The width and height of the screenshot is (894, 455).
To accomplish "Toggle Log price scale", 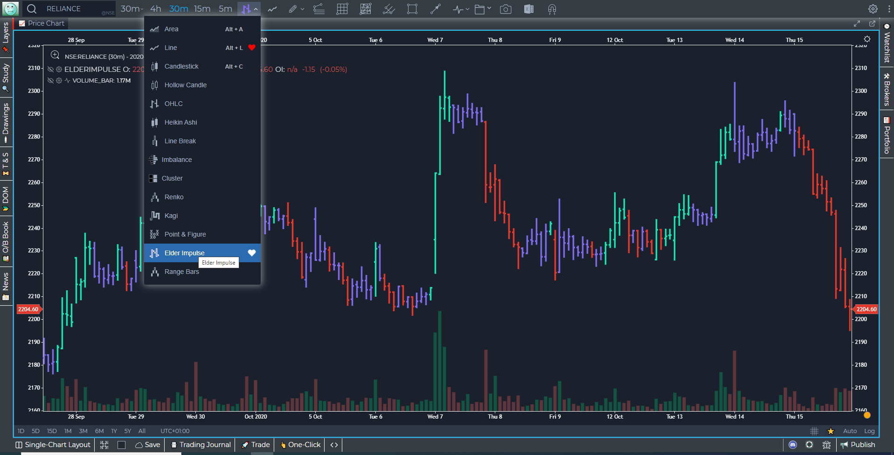I will point(869,431).
